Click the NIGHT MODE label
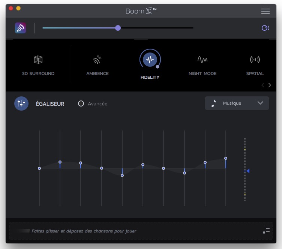The width and height of the screenshot is (282, 249). point(202,73)
